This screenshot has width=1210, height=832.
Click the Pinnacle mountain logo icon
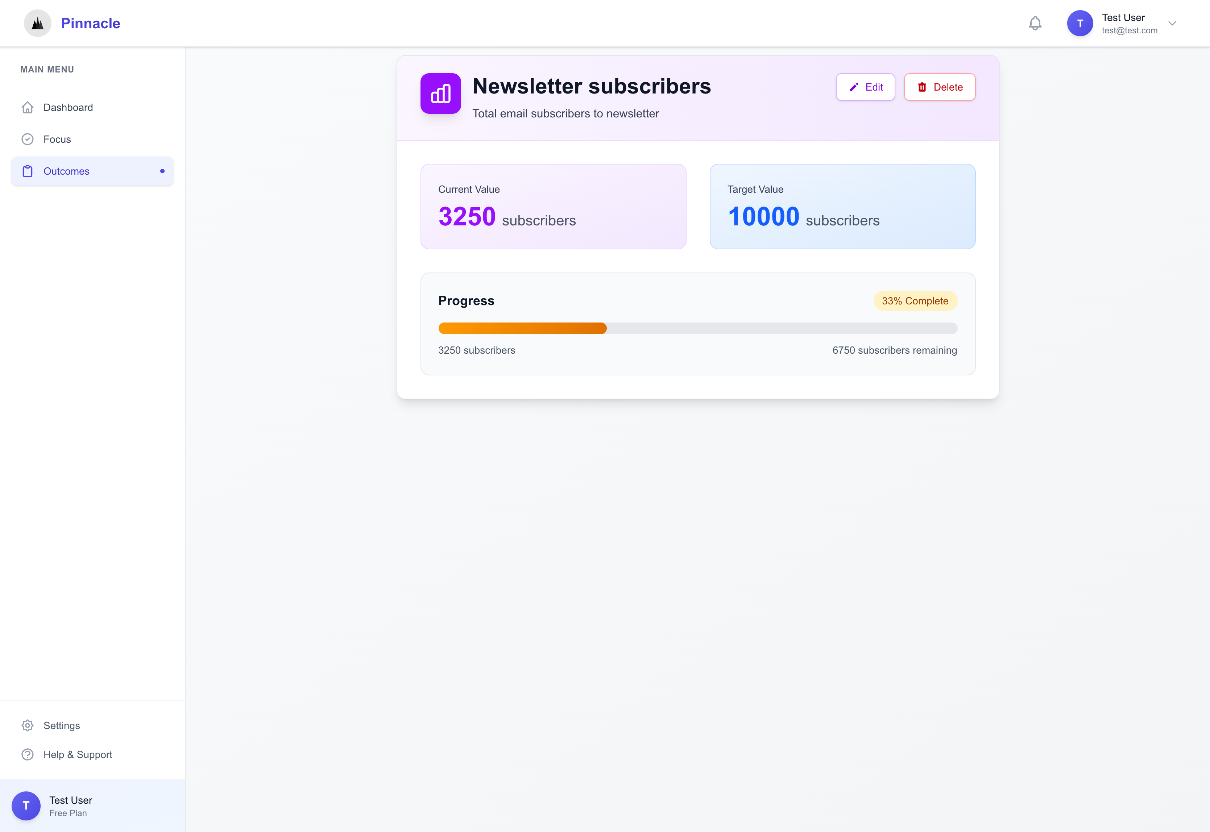[x=38, y=24]
